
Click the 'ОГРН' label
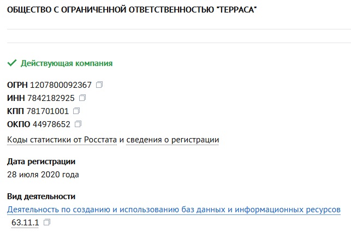[x=17, y=85]
